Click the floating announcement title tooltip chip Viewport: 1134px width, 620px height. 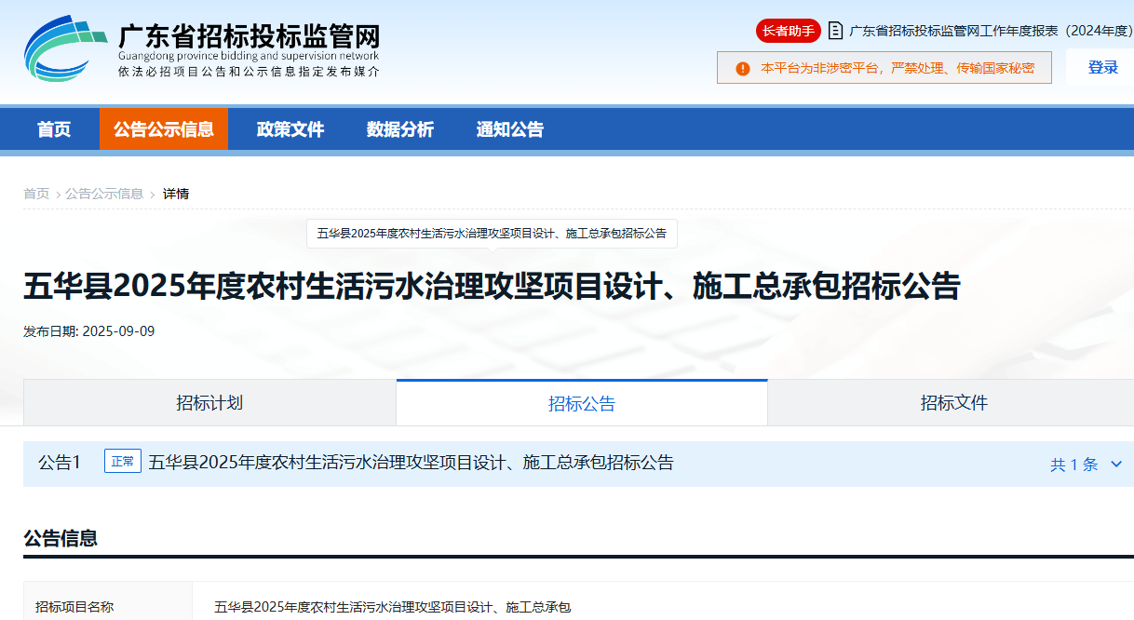[493, 234]
